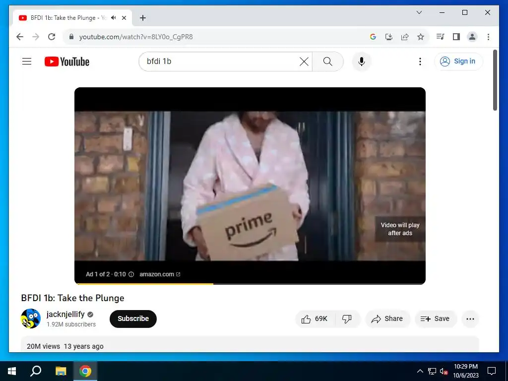
Task: Click the address bar URL
Action: point(136,37)
